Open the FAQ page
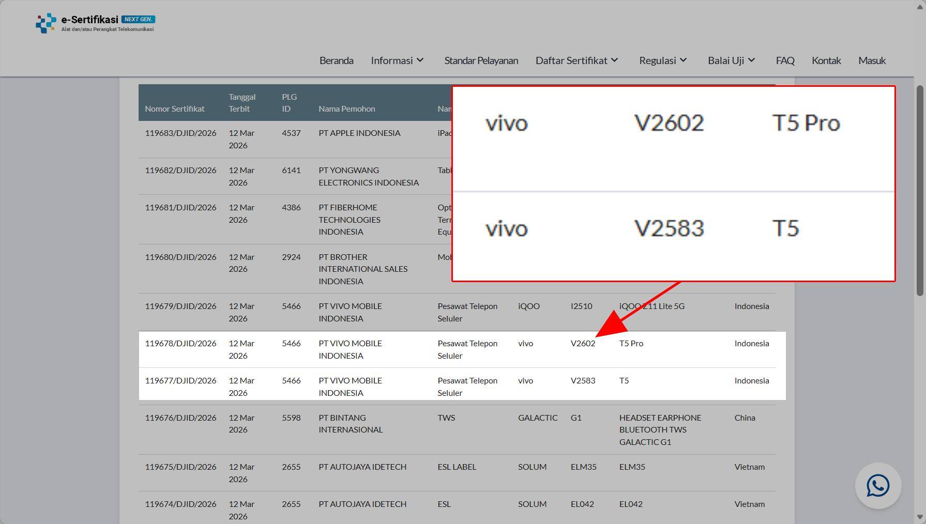 tap(785, 60)
